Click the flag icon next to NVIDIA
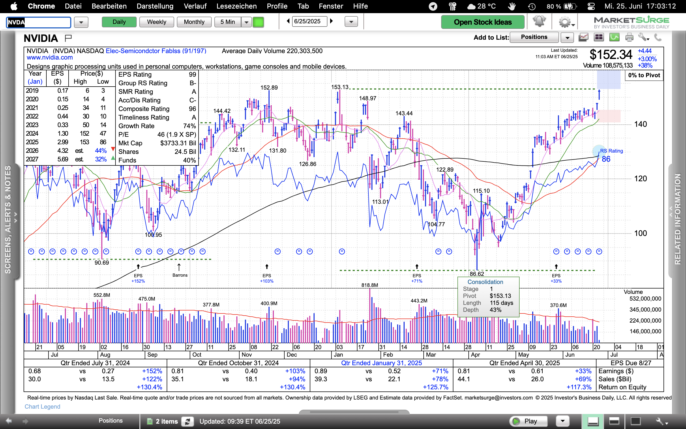The image size is (686, 429). [x=68, y=38]
